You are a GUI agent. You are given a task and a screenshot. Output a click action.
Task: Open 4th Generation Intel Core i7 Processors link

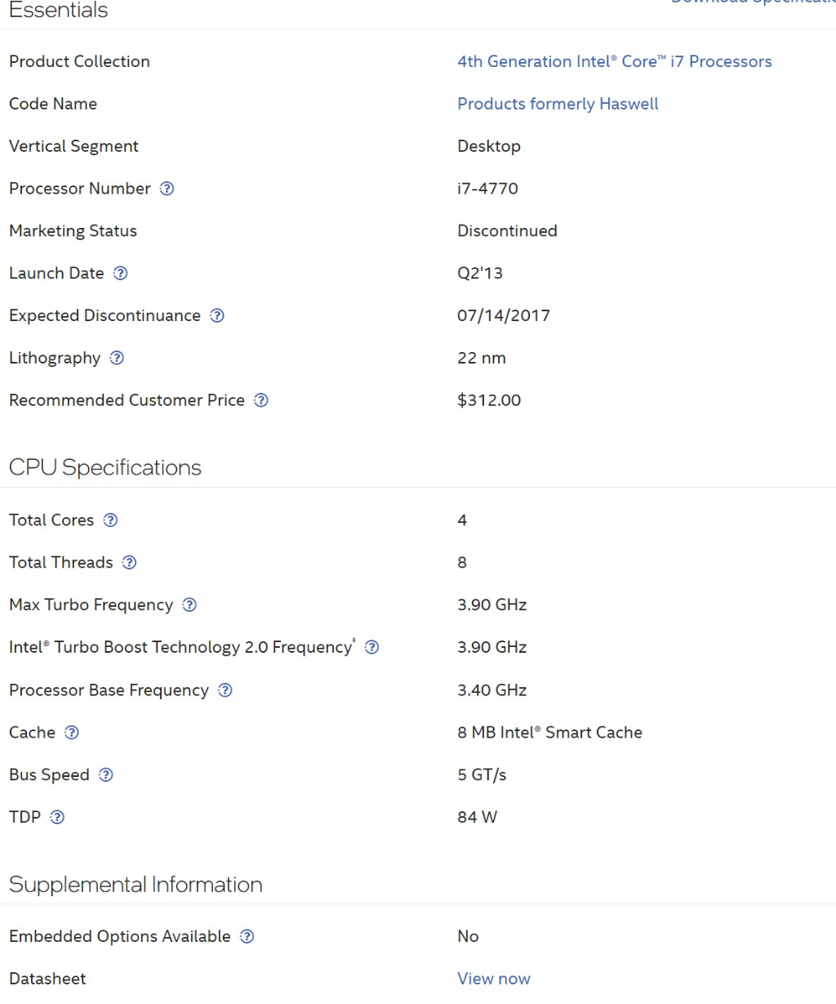(x=614, y=61)
